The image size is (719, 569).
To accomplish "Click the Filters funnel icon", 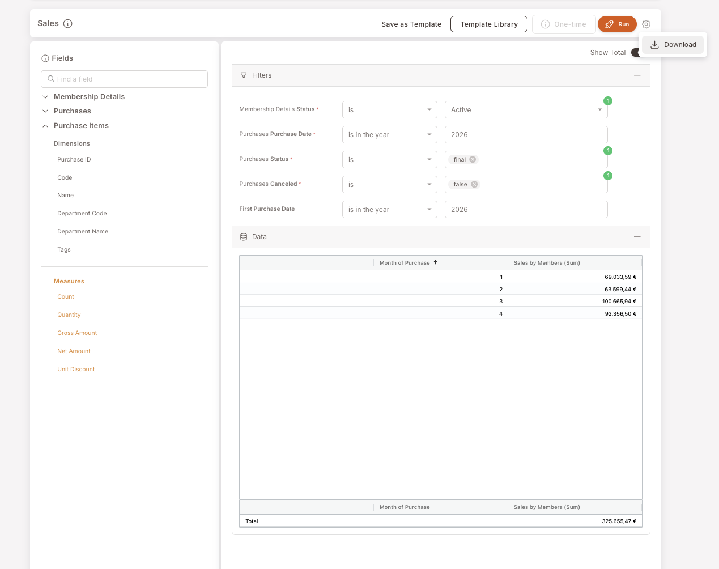I will (244, 75).
